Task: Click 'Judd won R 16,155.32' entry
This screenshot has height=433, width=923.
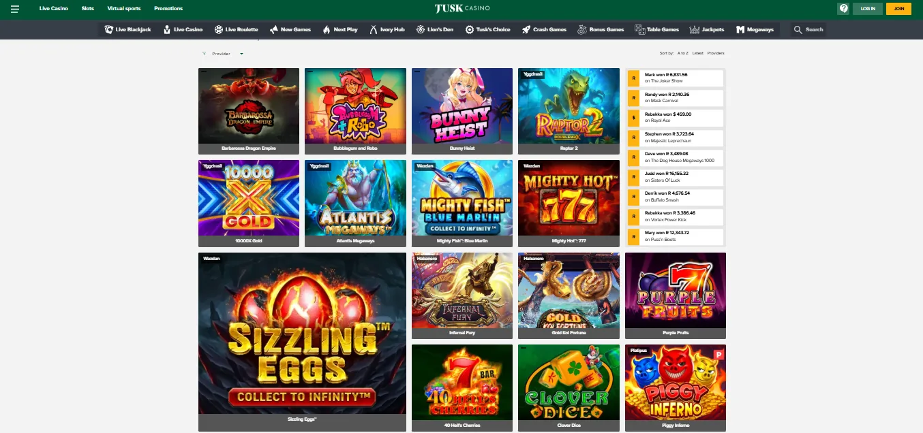Action: pos(676,178)
